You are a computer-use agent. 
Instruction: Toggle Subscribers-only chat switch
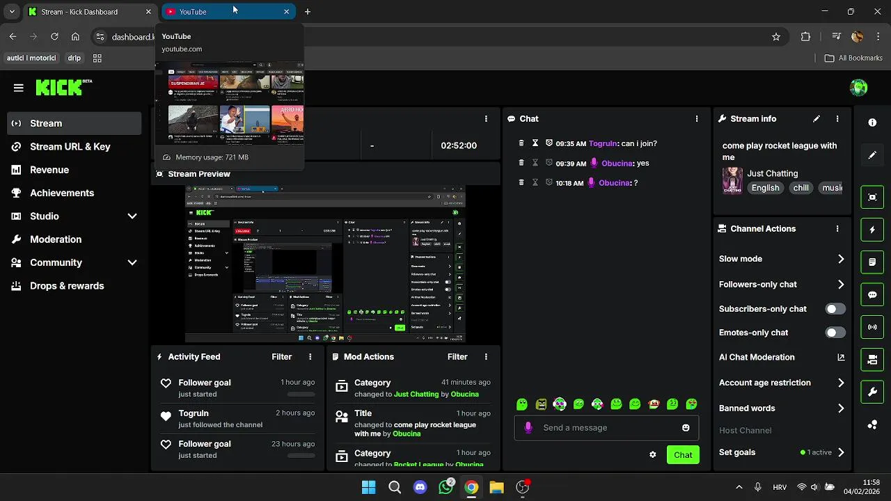835,309
